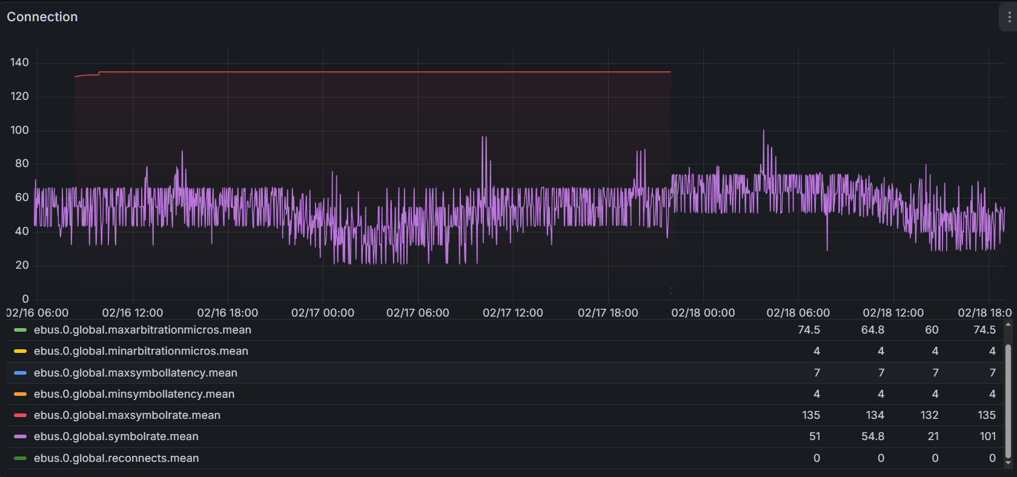Toggle ebus.0.global.minsymbollatency.mean series in legend
The image size is (1017, 477).
click(x=134, y=394)
